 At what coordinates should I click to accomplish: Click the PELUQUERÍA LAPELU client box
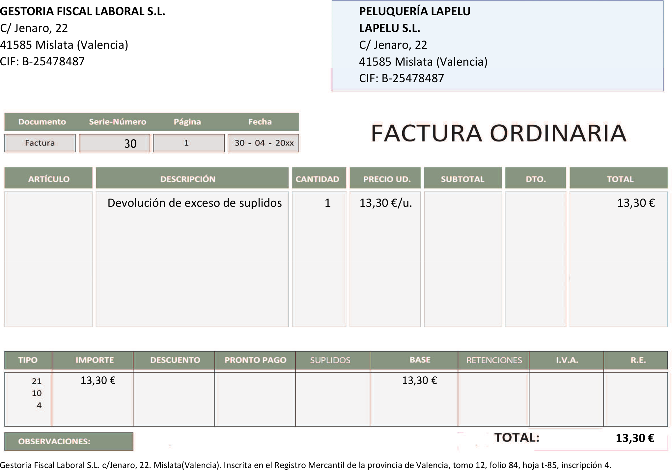pos(497,46)
